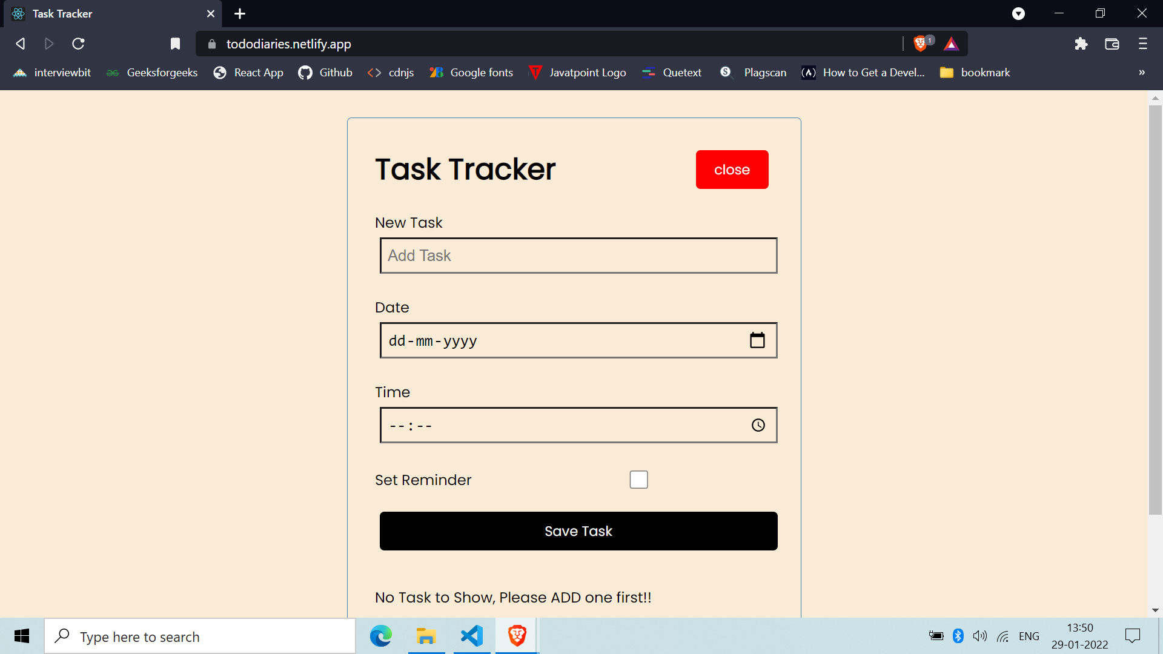The image size is (1163, 654).
Task: Click the browser back arrow
Action: tap(20, 44)
